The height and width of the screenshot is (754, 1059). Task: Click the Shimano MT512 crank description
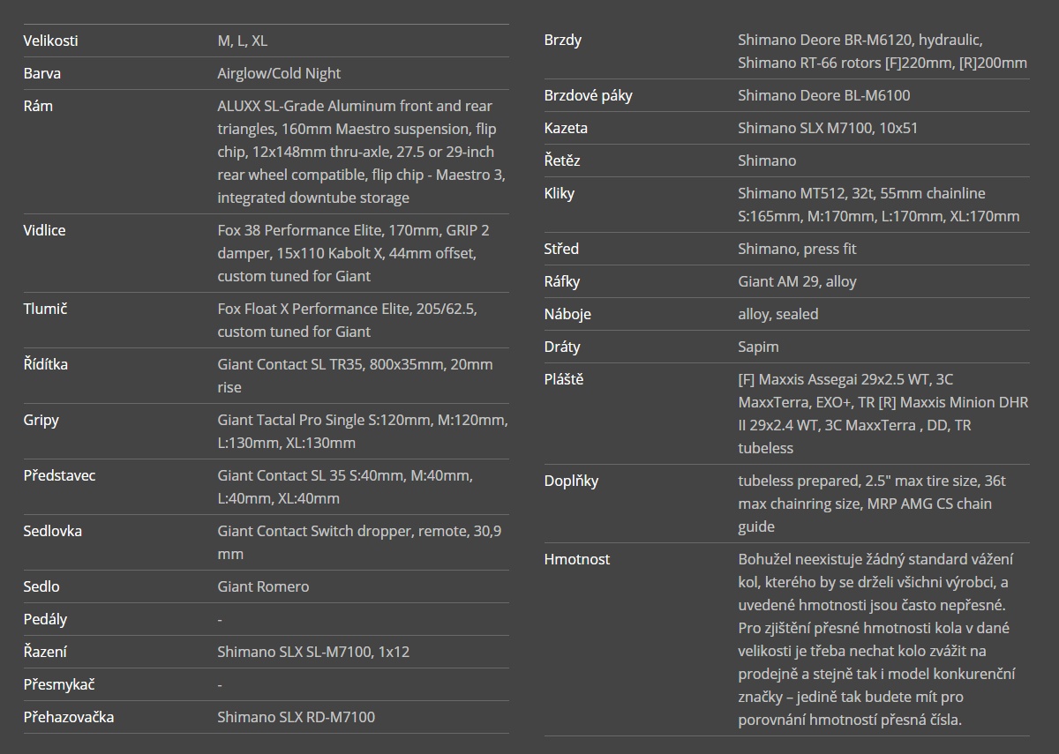coord(878,205)
